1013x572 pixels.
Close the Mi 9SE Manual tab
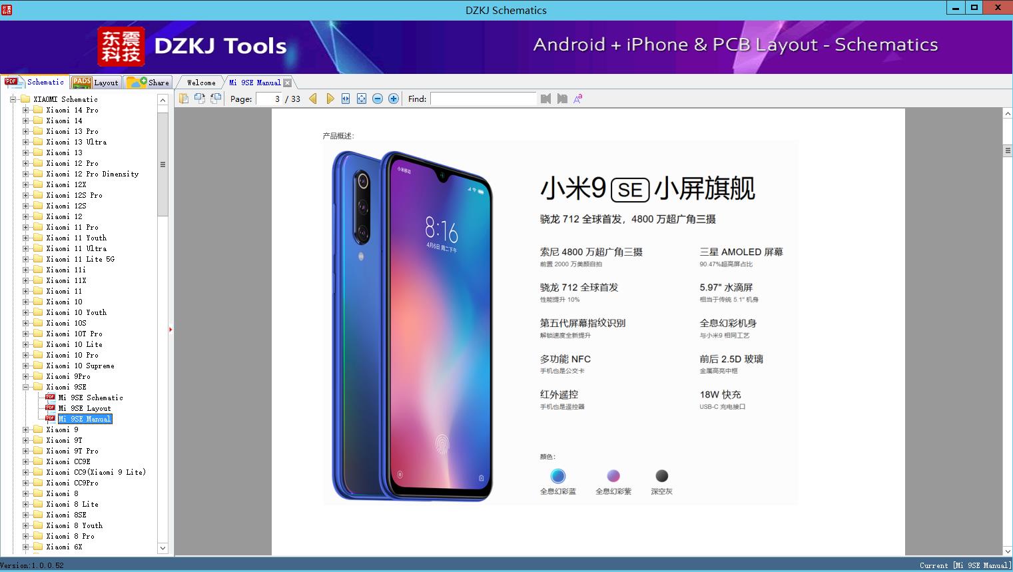point(287,83)
